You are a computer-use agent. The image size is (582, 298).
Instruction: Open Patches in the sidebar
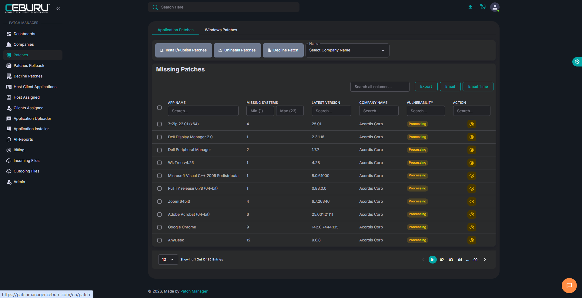(x=33, y=55)
